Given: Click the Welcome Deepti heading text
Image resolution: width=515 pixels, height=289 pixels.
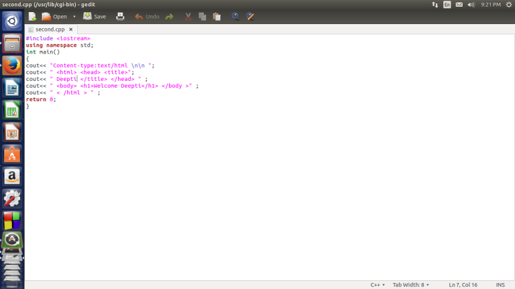Looking at the screenshot, I should coord(117,86).
